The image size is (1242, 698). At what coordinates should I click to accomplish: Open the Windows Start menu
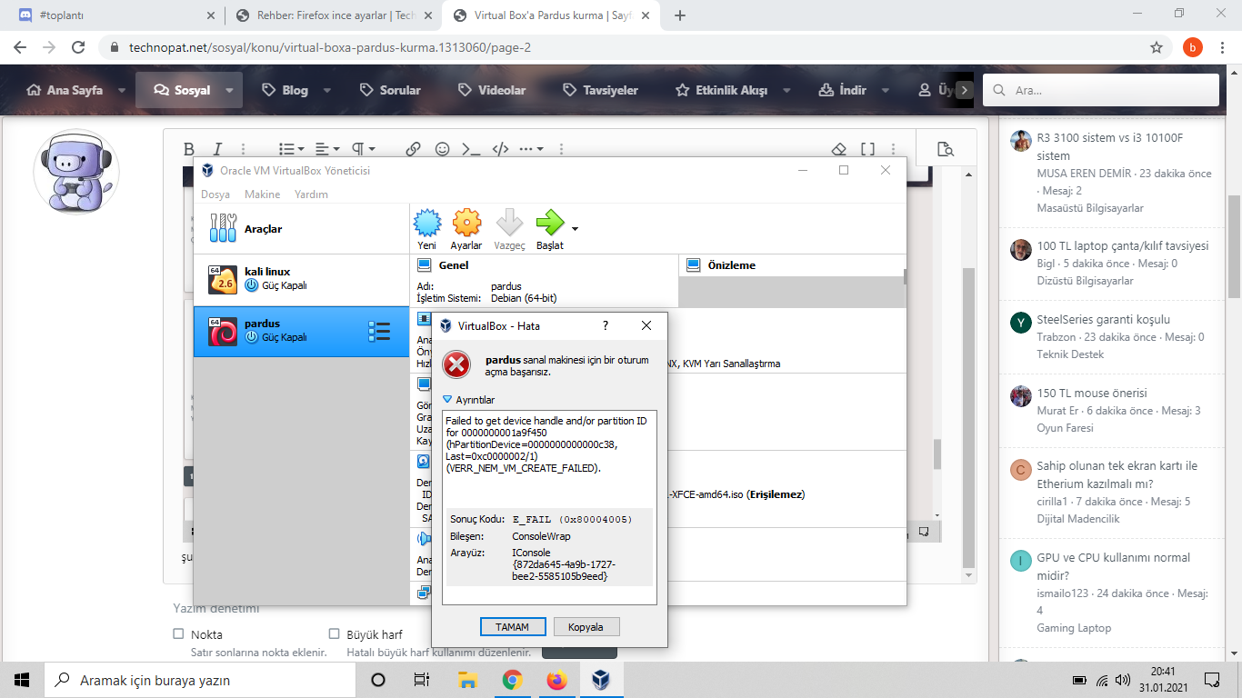coord(22,680)
